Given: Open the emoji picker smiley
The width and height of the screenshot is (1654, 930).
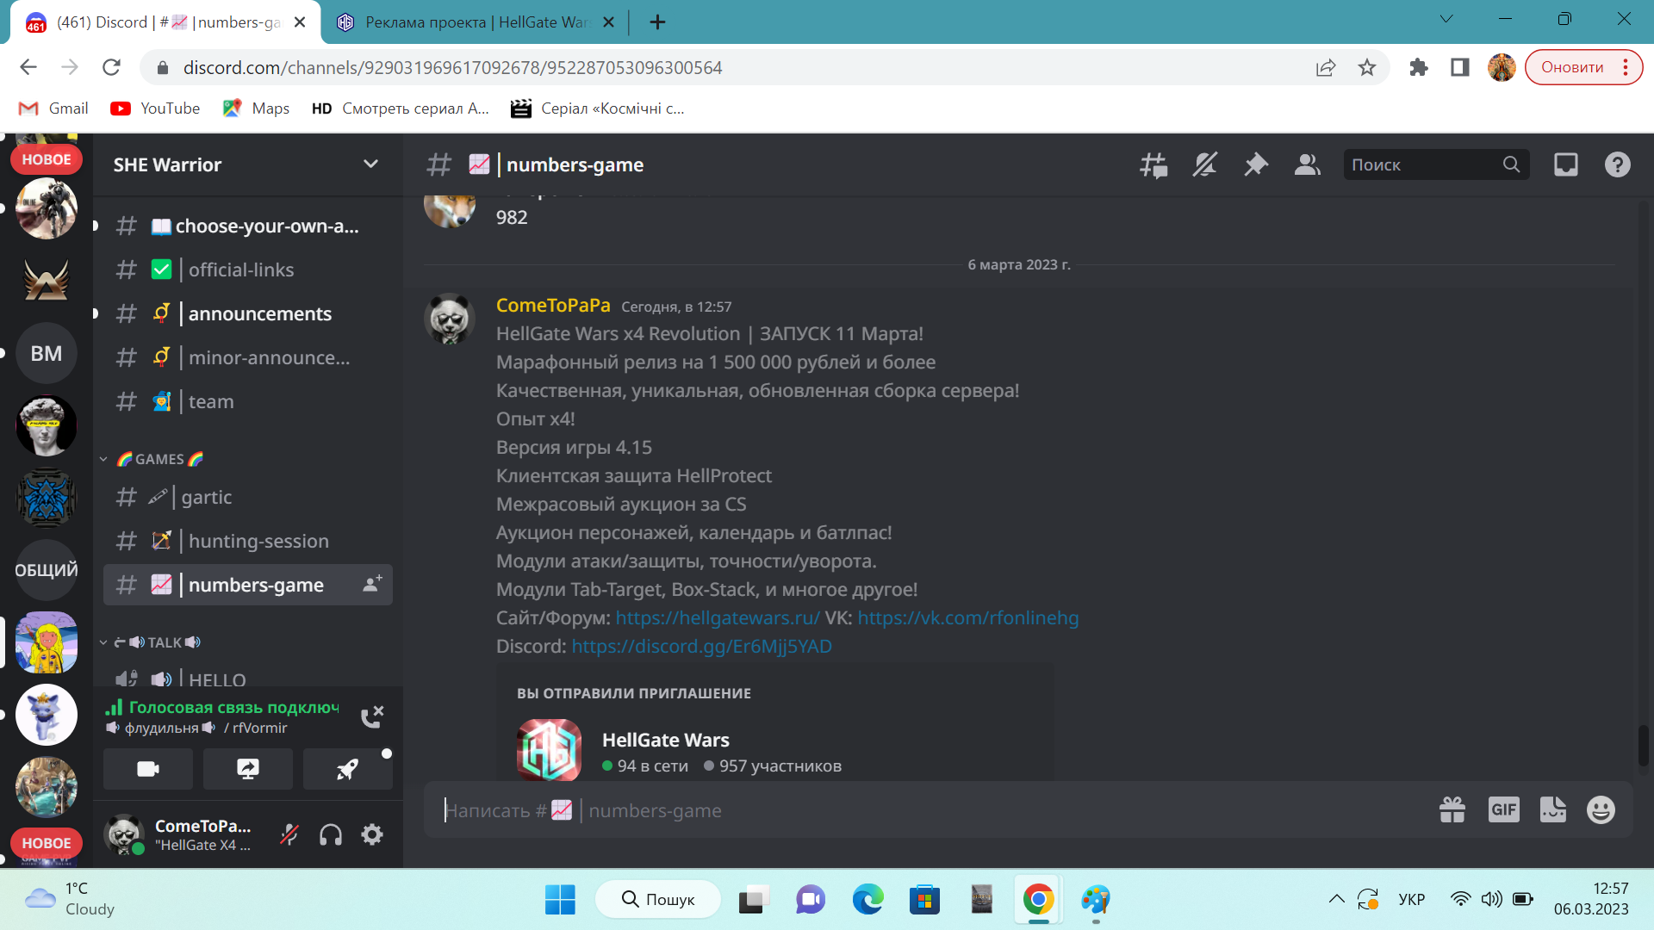Looking at the screenshot, I should click(x=1601, y=809).
